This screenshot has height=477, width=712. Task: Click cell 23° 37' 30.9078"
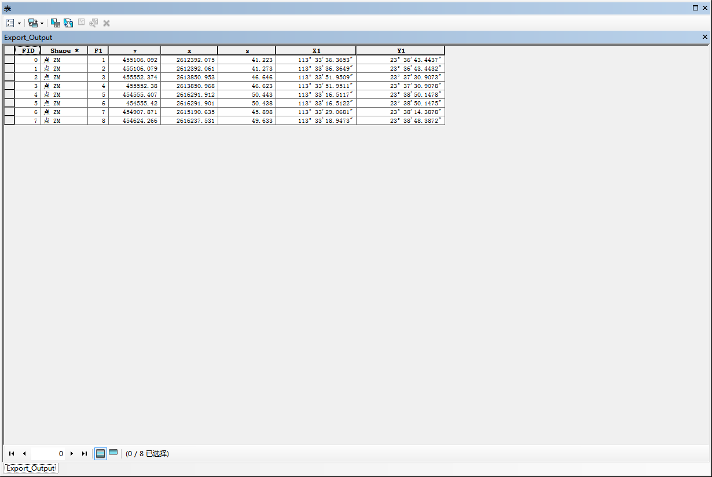[401, 86]
